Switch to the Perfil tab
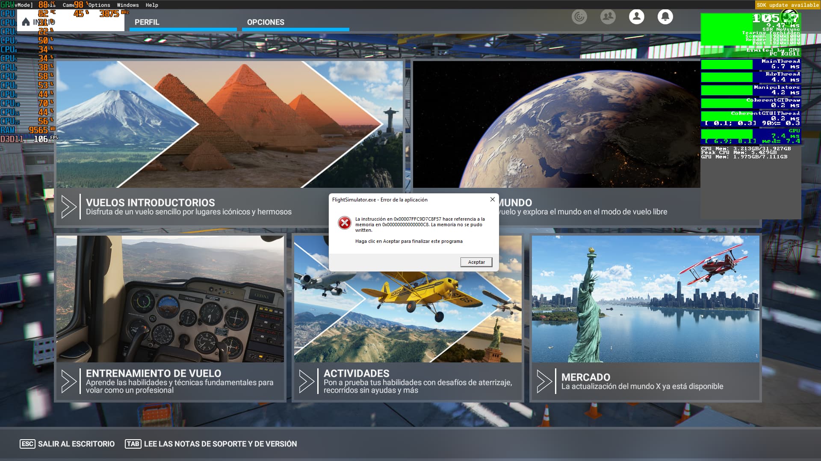This screenshot has width=821, height=461. 147,22
